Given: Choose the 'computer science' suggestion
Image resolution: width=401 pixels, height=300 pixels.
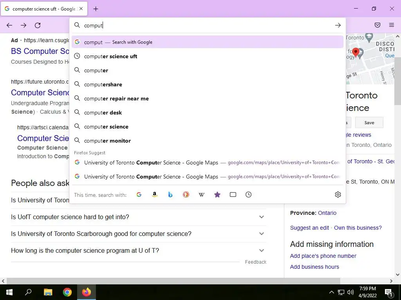Looking at the screenshot, I should point(208,127).
